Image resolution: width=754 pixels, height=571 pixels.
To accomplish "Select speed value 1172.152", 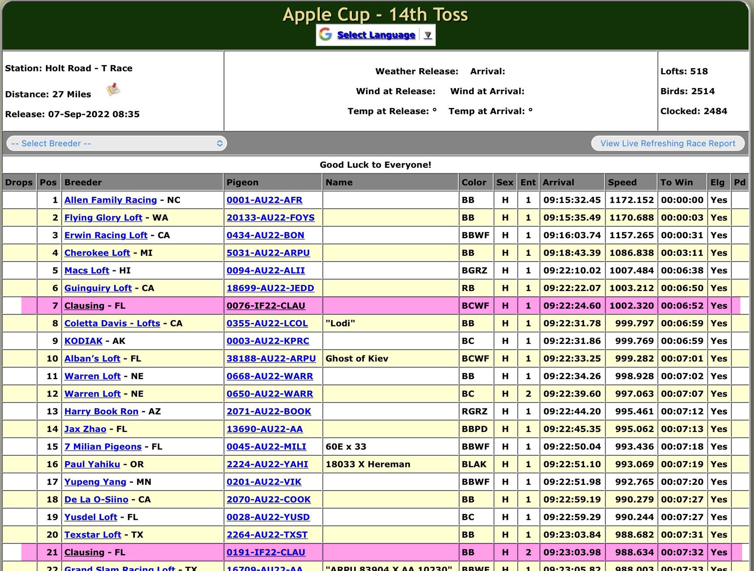I will (631, 200).
